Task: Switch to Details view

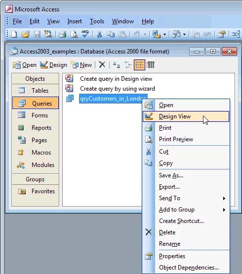Action: tap(150, 65)
